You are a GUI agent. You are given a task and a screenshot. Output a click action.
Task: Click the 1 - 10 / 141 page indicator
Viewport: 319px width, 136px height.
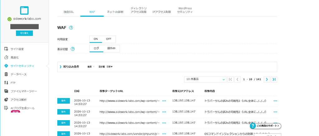click(x=252, y=79)
